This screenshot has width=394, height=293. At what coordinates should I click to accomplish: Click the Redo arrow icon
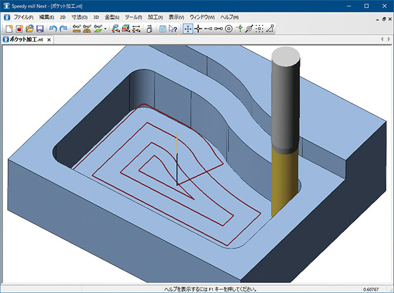pos(63,29)
